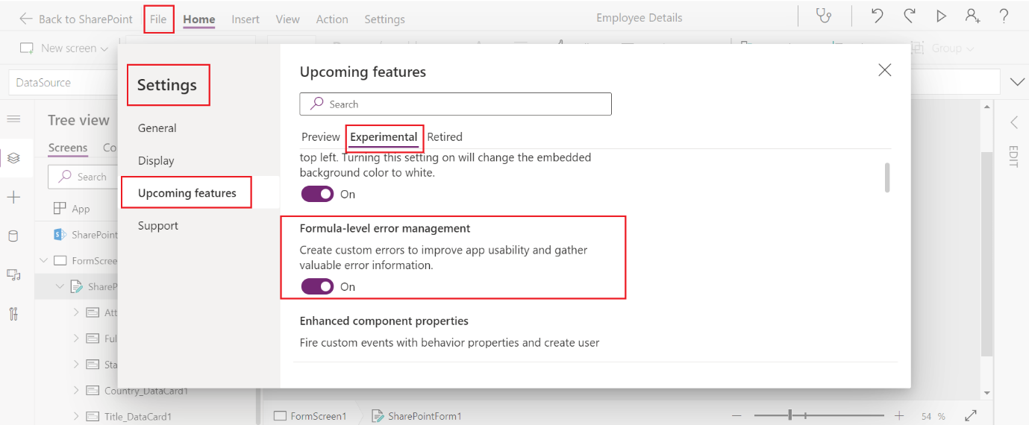Image resolution: width=1029 pixels, height=425 pixels.
Task: Click the Redo arrow icon
Action: [910, 16]
